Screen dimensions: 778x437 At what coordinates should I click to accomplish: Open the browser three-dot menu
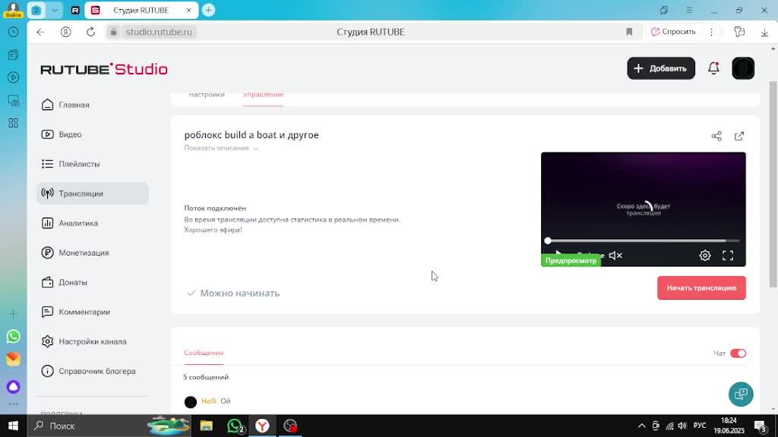pyautogui.click(x=711, y=32)
